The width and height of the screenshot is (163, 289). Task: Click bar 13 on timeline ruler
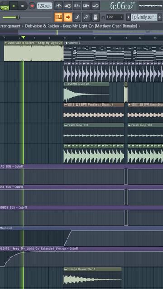125,38
